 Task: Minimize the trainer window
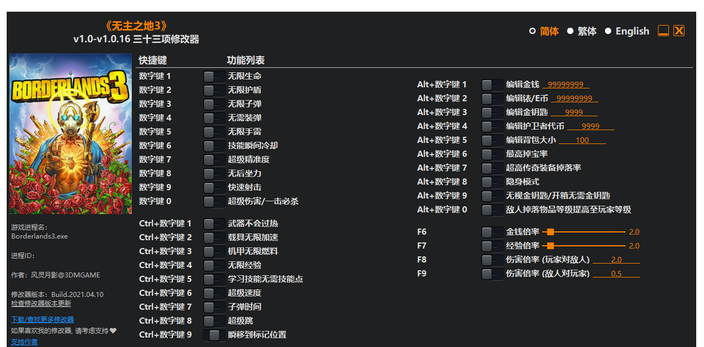pos(663,31)
